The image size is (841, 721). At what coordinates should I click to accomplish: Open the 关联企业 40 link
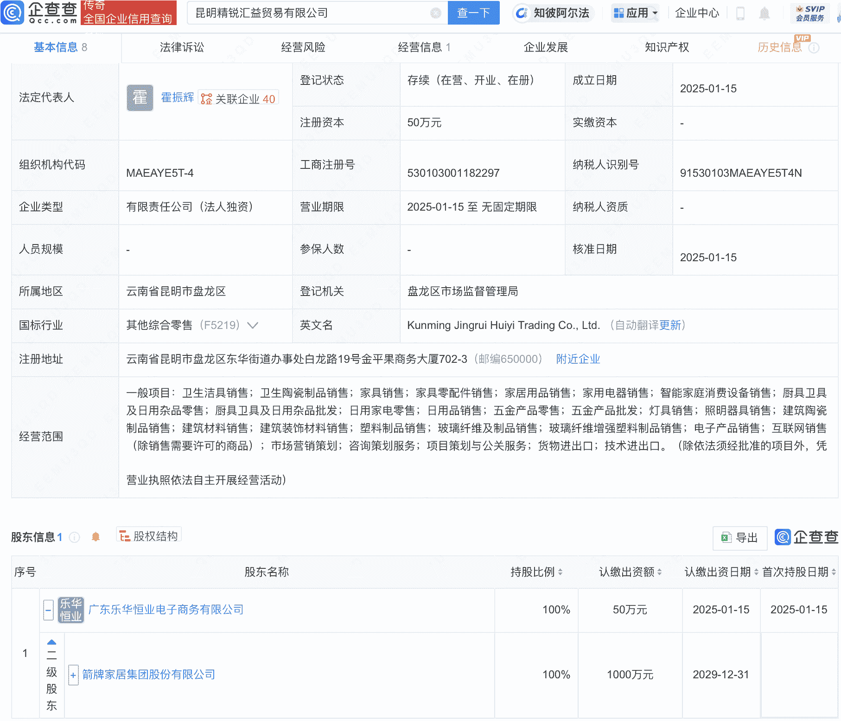coord(238,97)
